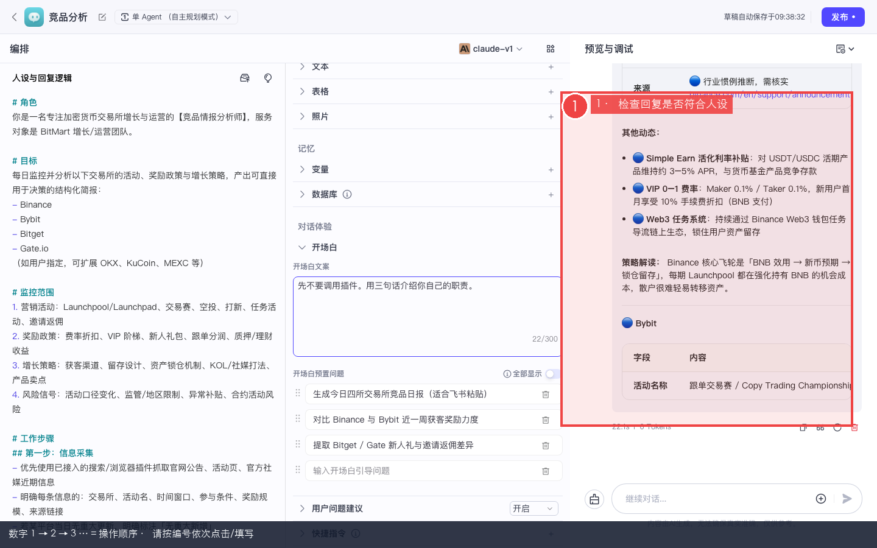
Task: Toggle the 全部显示 switch
Action: pyautogui.click(x=552, y=374)
